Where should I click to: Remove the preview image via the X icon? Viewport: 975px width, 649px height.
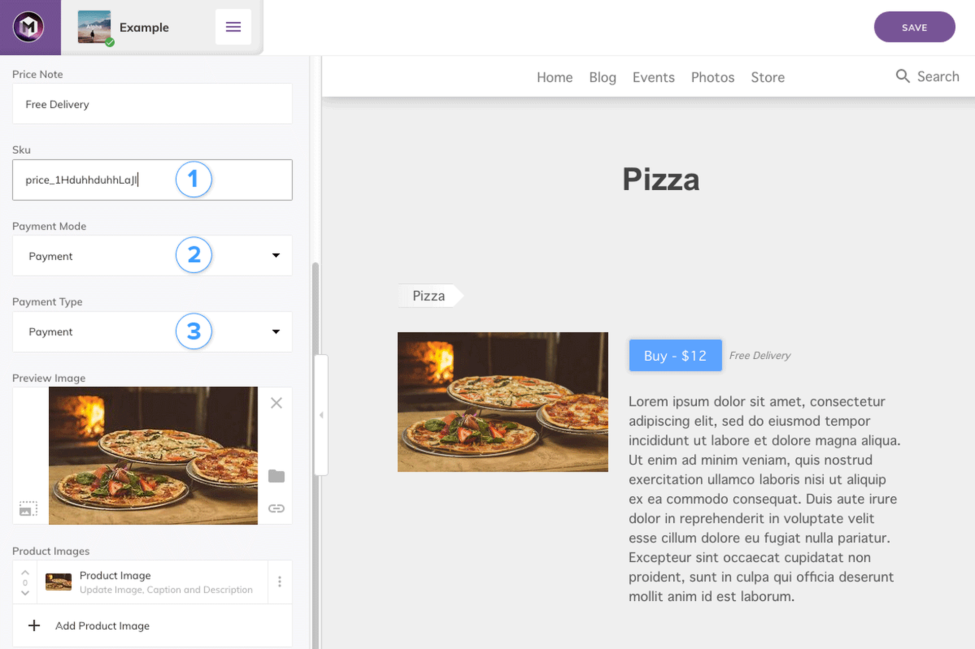click(276, 402)
